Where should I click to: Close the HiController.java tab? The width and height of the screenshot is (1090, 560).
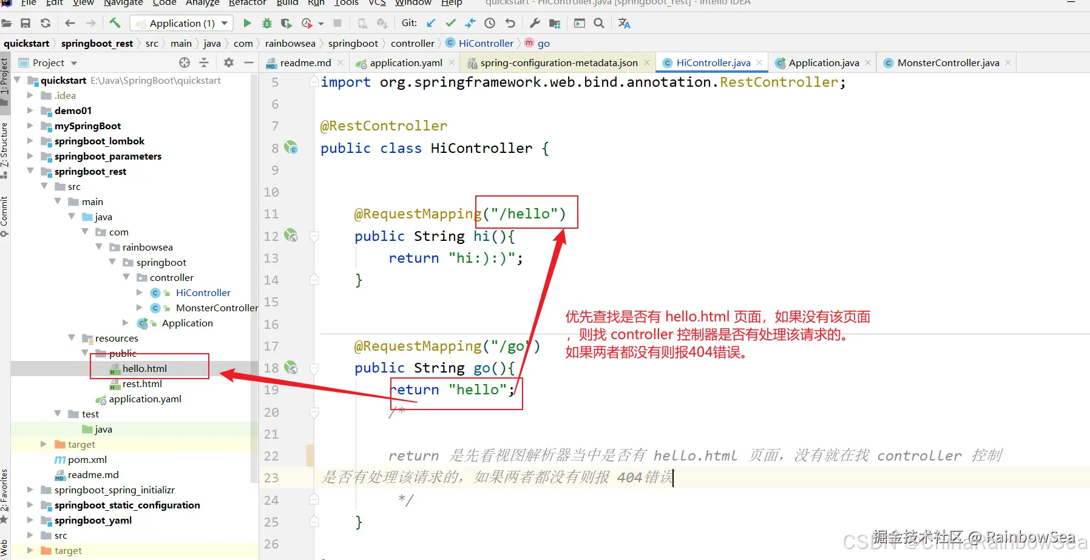[759, 62]
